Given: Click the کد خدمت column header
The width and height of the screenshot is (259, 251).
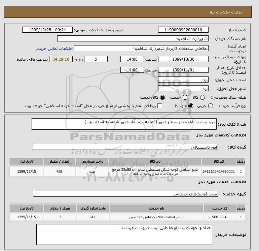Looking at the screenshot, I should 220,208.
